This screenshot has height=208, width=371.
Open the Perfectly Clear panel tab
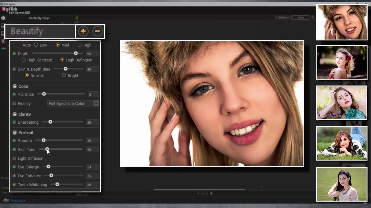tap(39, 18)
